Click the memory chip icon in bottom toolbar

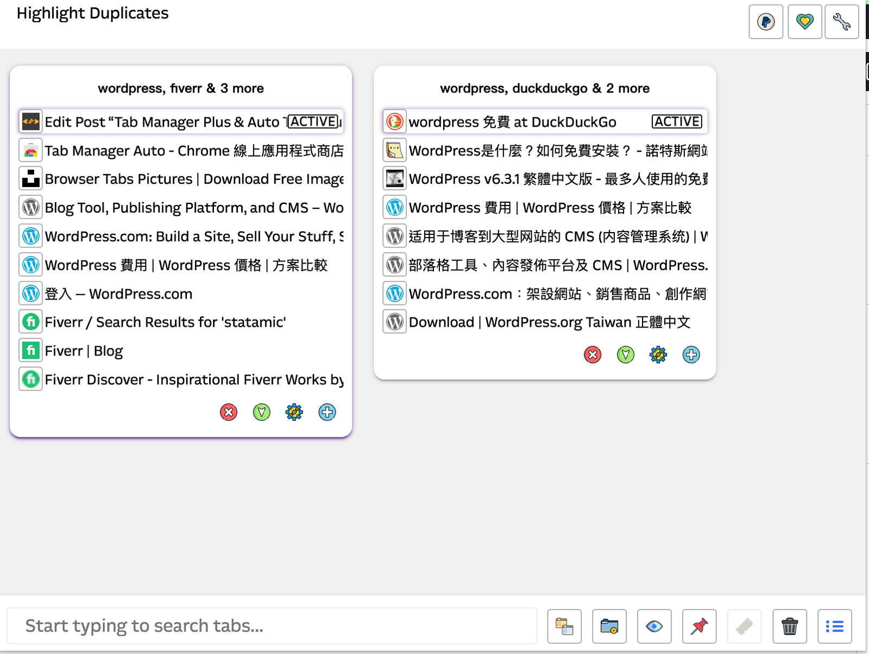(744, 626)
